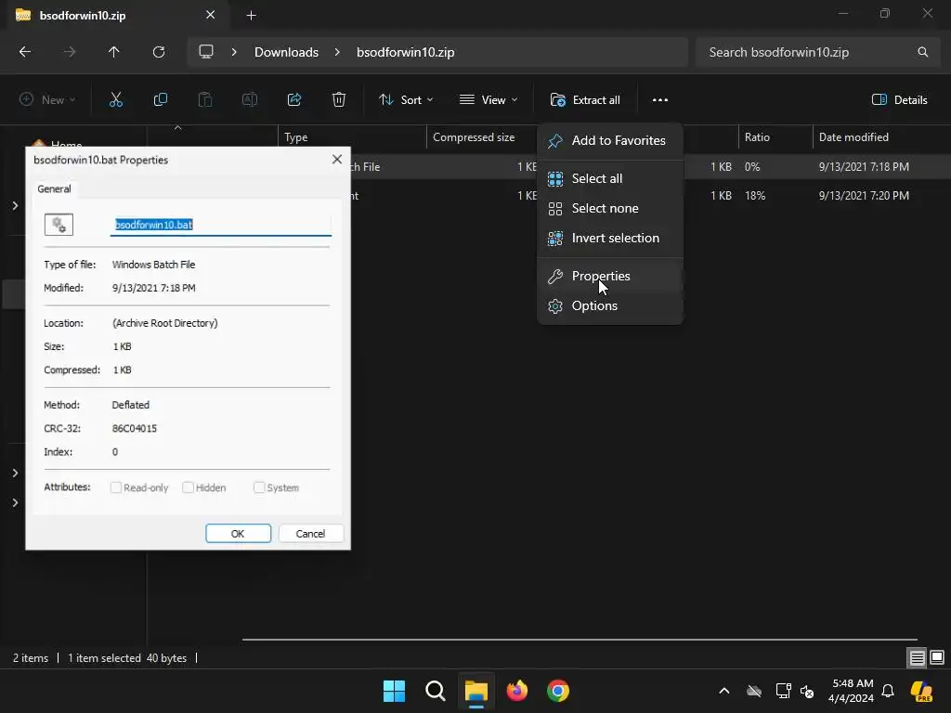This screenshot has width=951, height=713.
Task: Open taskbar Search
Action: [436, 691]
